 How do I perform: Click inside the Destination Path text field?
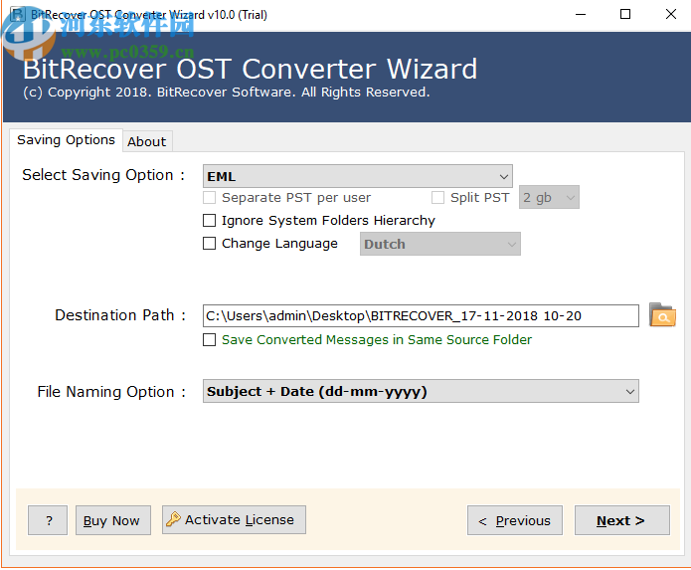point(421,315)
